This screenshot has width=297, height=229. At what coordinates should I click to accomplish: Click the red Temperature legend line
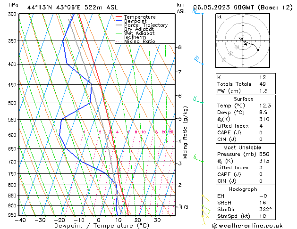click(x=119, y=17)
